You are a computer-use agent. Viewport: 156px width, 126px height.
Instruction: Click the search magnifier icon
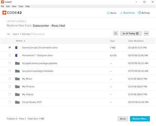[116, 34]
